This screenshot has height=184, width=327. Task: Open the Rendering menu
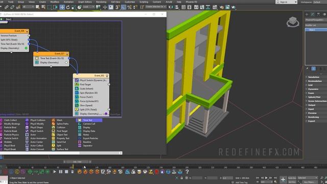(101, 2)
